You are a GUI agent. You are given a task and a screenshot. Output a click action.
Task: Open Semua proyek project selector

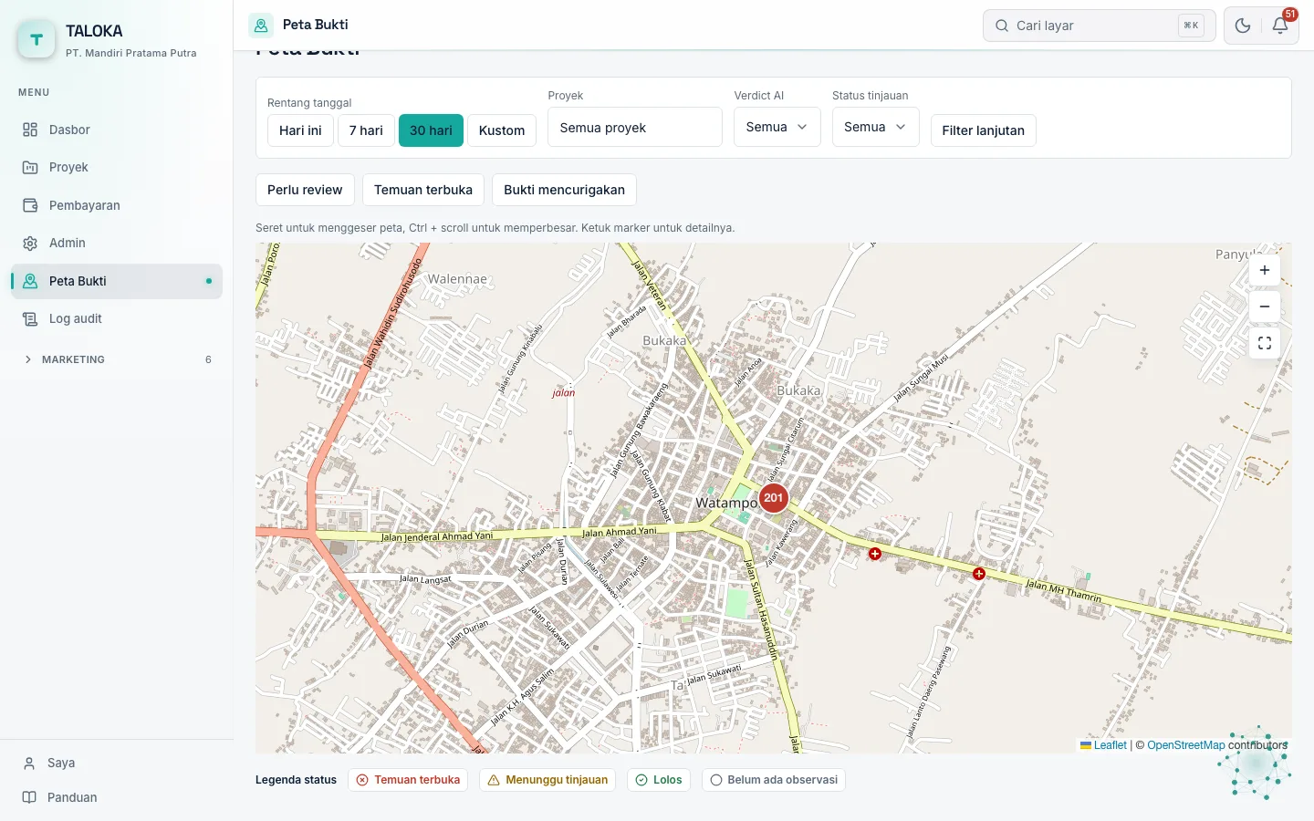click(x=635, y=127)
